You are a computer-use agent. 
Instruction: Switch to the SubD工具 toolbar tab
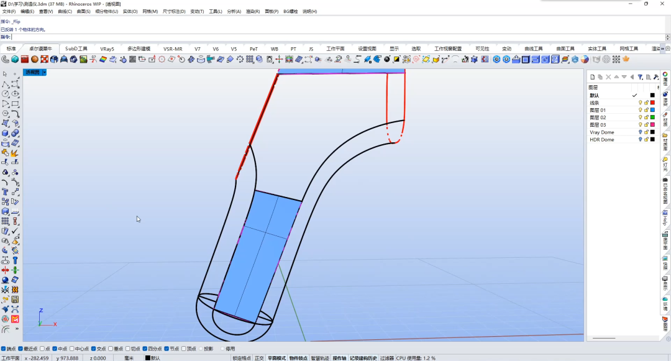[76, 48]
